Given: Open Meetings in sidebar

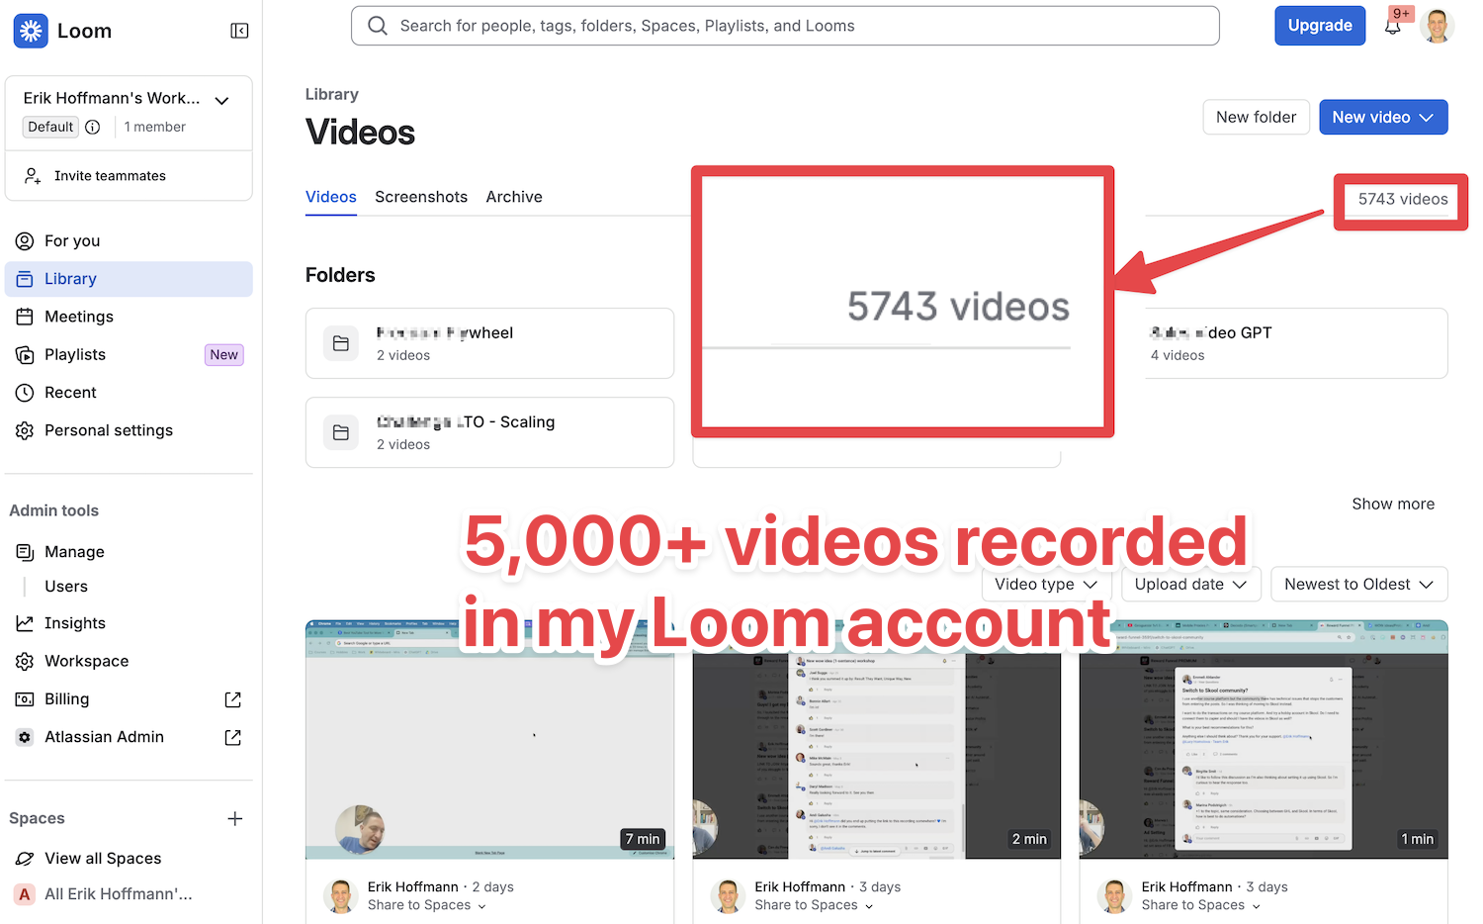Looking at the screenshot, I should click(129, 317).
